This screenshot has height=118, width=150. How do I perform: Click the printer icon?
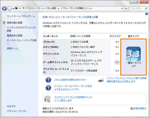point(101,80)
